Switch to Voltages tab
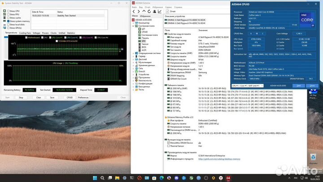323x182 pixels. coord(36,33)
